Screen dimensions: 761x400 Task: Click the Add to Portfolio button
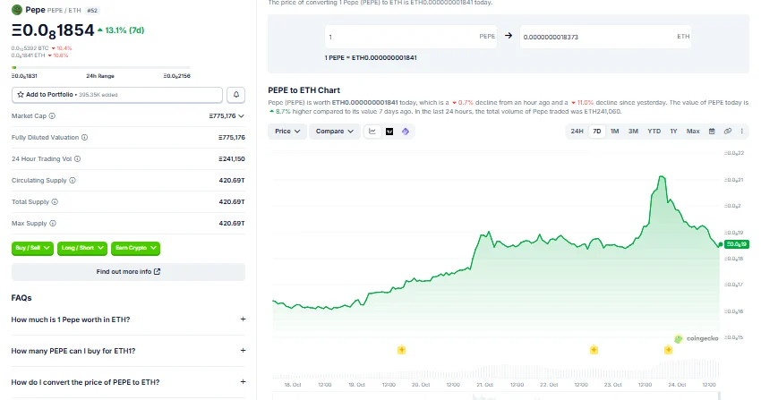click(117, 95)
